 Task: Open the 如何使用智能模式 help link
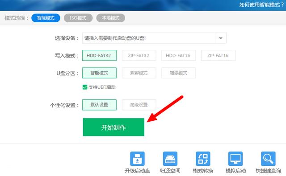point(261,5)
